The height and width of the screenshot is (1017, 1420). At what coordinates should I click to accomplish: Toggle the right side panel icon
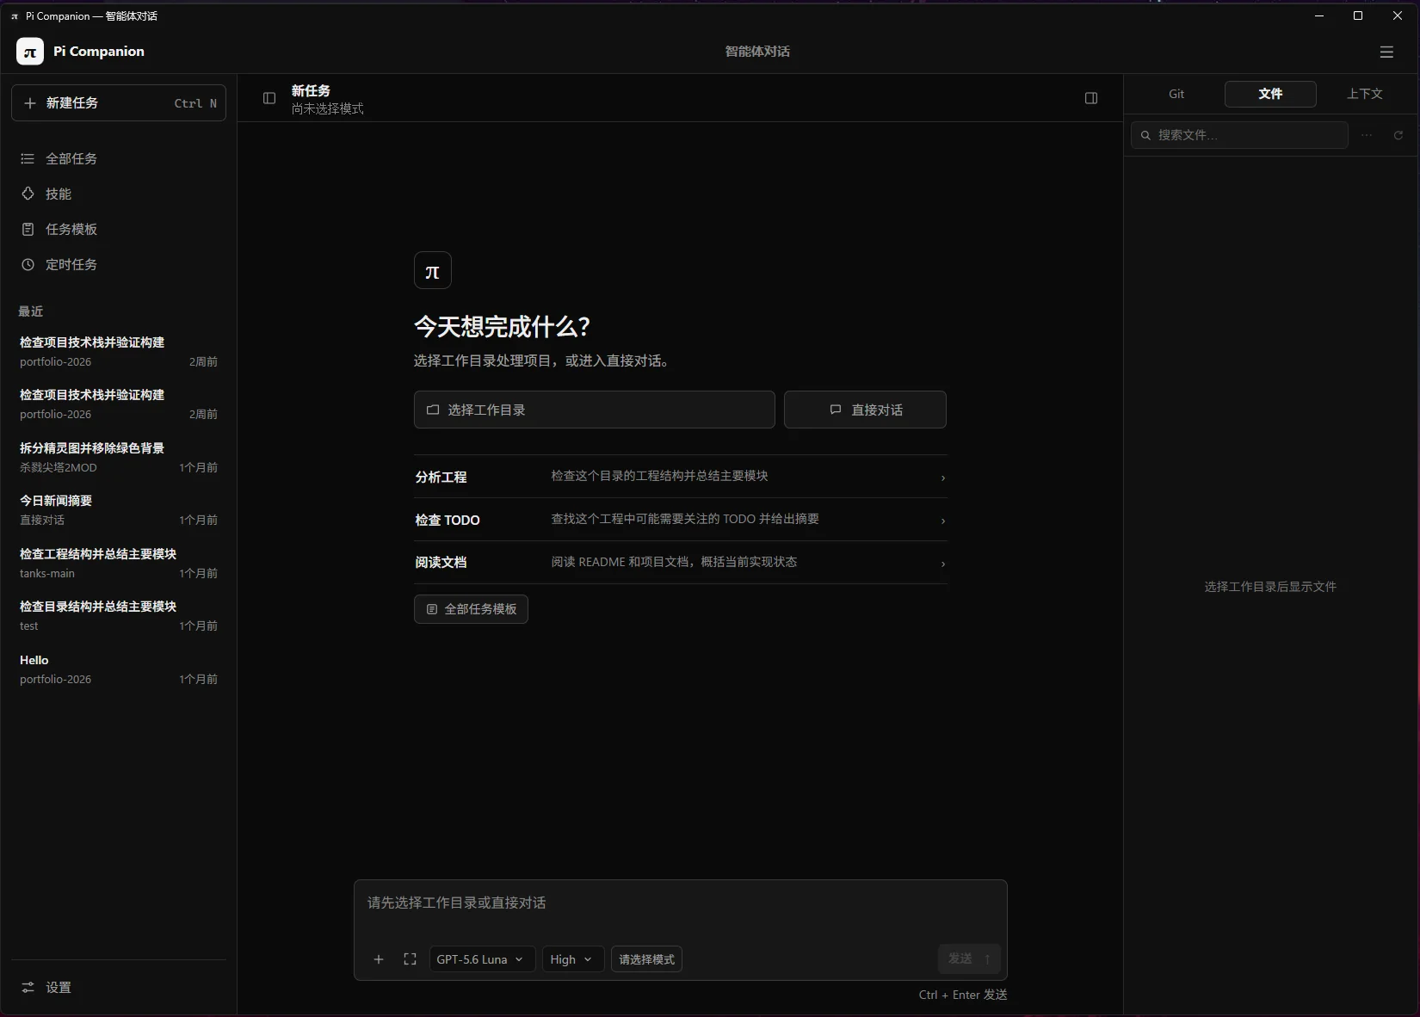click(x=1091, y=98)
